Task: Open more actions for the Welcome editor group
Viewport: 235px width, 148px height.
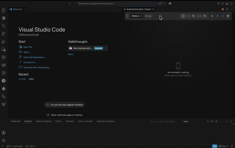Action: (117, 9)
